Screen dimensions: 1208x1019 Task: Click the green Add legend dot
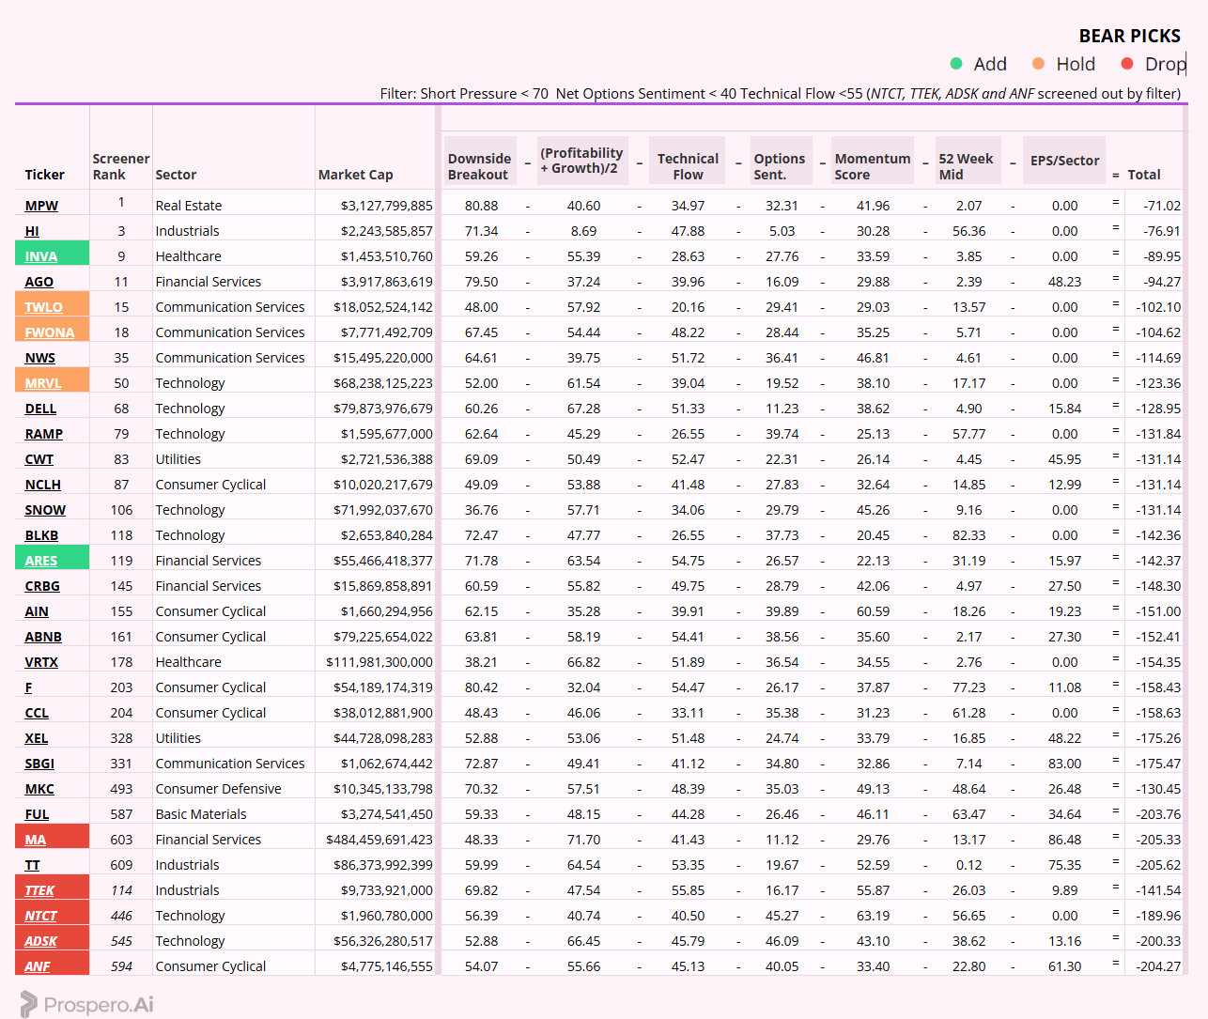tap(956, 64)
